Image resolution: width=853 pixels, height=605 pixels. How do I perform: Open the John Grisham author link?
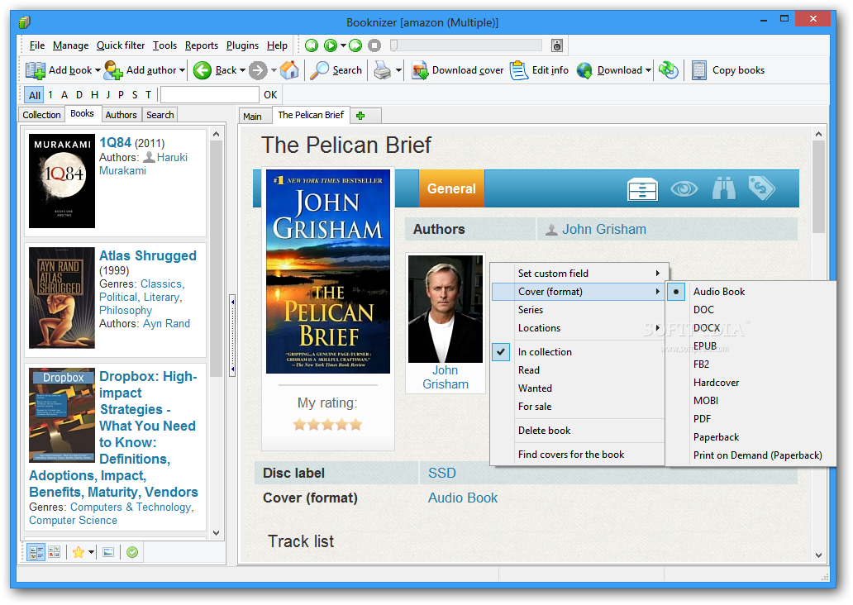click(x=604, y=230)
